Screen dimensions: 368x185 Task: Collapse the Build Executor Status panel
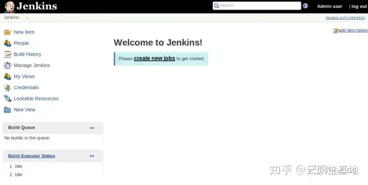click(x=92, y=156)
